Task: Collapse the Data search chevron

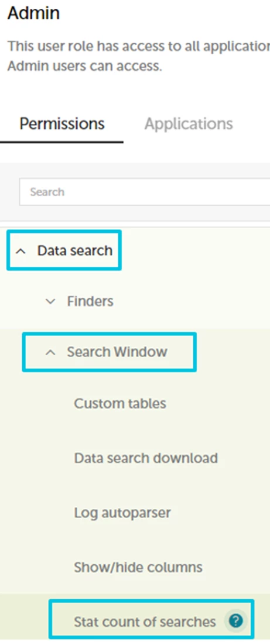Action: click(20, 251)
